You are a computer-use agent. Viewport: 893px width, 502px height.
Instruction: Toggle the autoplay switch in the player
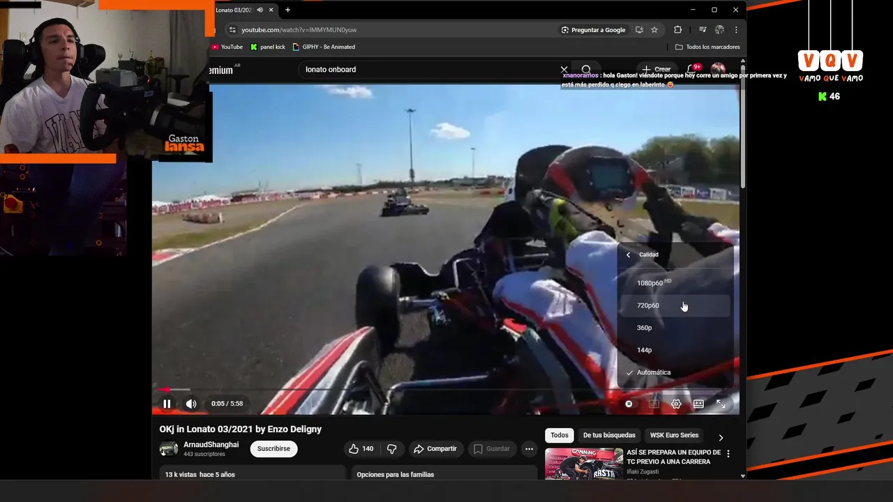(629, 404)
